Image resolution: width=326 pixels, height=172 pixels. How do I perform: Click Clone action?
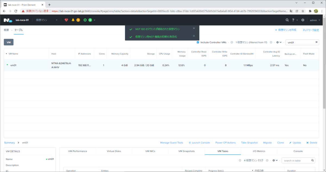280,142
